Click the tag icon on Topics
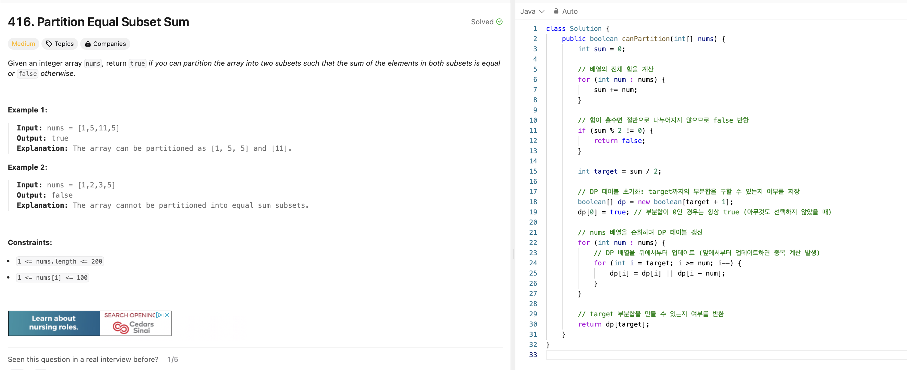The height and width of the screenshot is (370, 907). [x=49, y=43]
